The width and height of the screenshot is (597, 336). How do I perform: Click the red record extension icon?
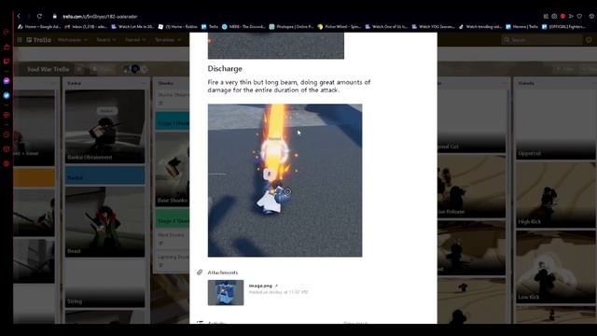(x=562, y=17)
